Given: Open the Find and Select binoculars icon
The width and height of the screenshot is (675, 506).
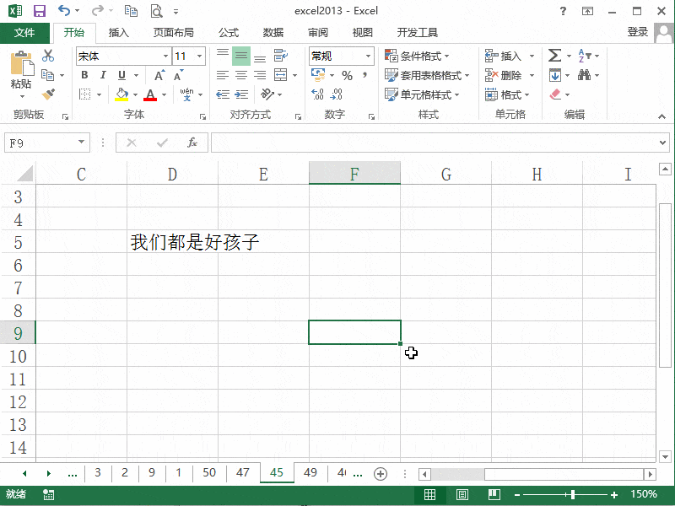Looking at the screenshot, I should (585, 75).
